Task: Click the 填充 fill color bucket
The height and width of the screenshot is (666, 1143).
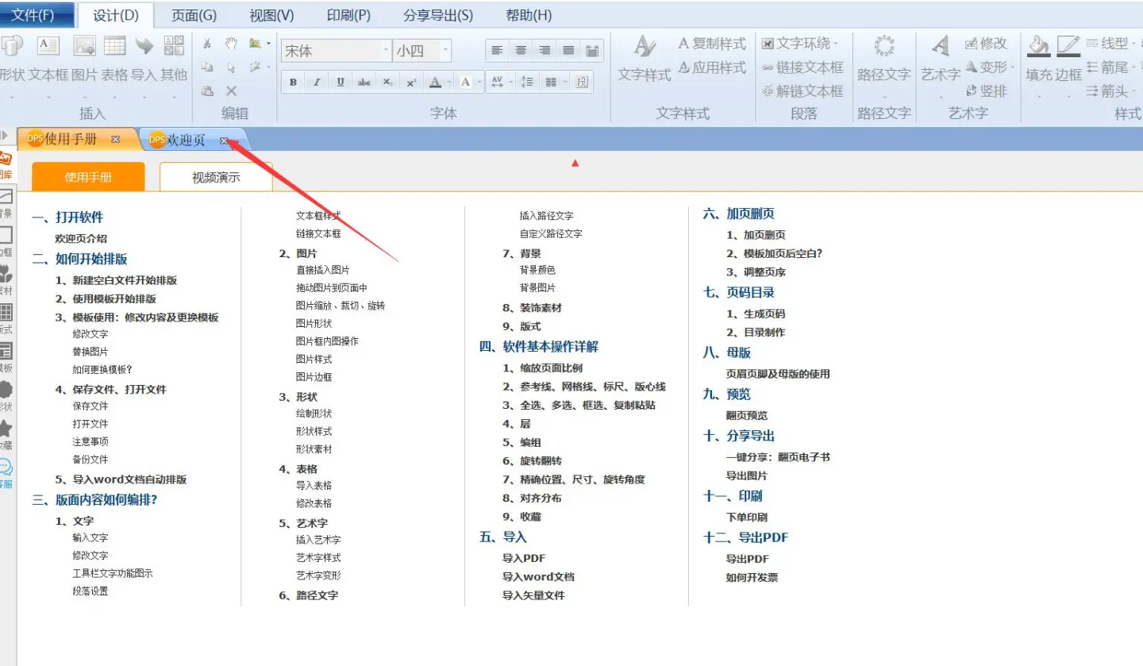Action: (1038, 46)
